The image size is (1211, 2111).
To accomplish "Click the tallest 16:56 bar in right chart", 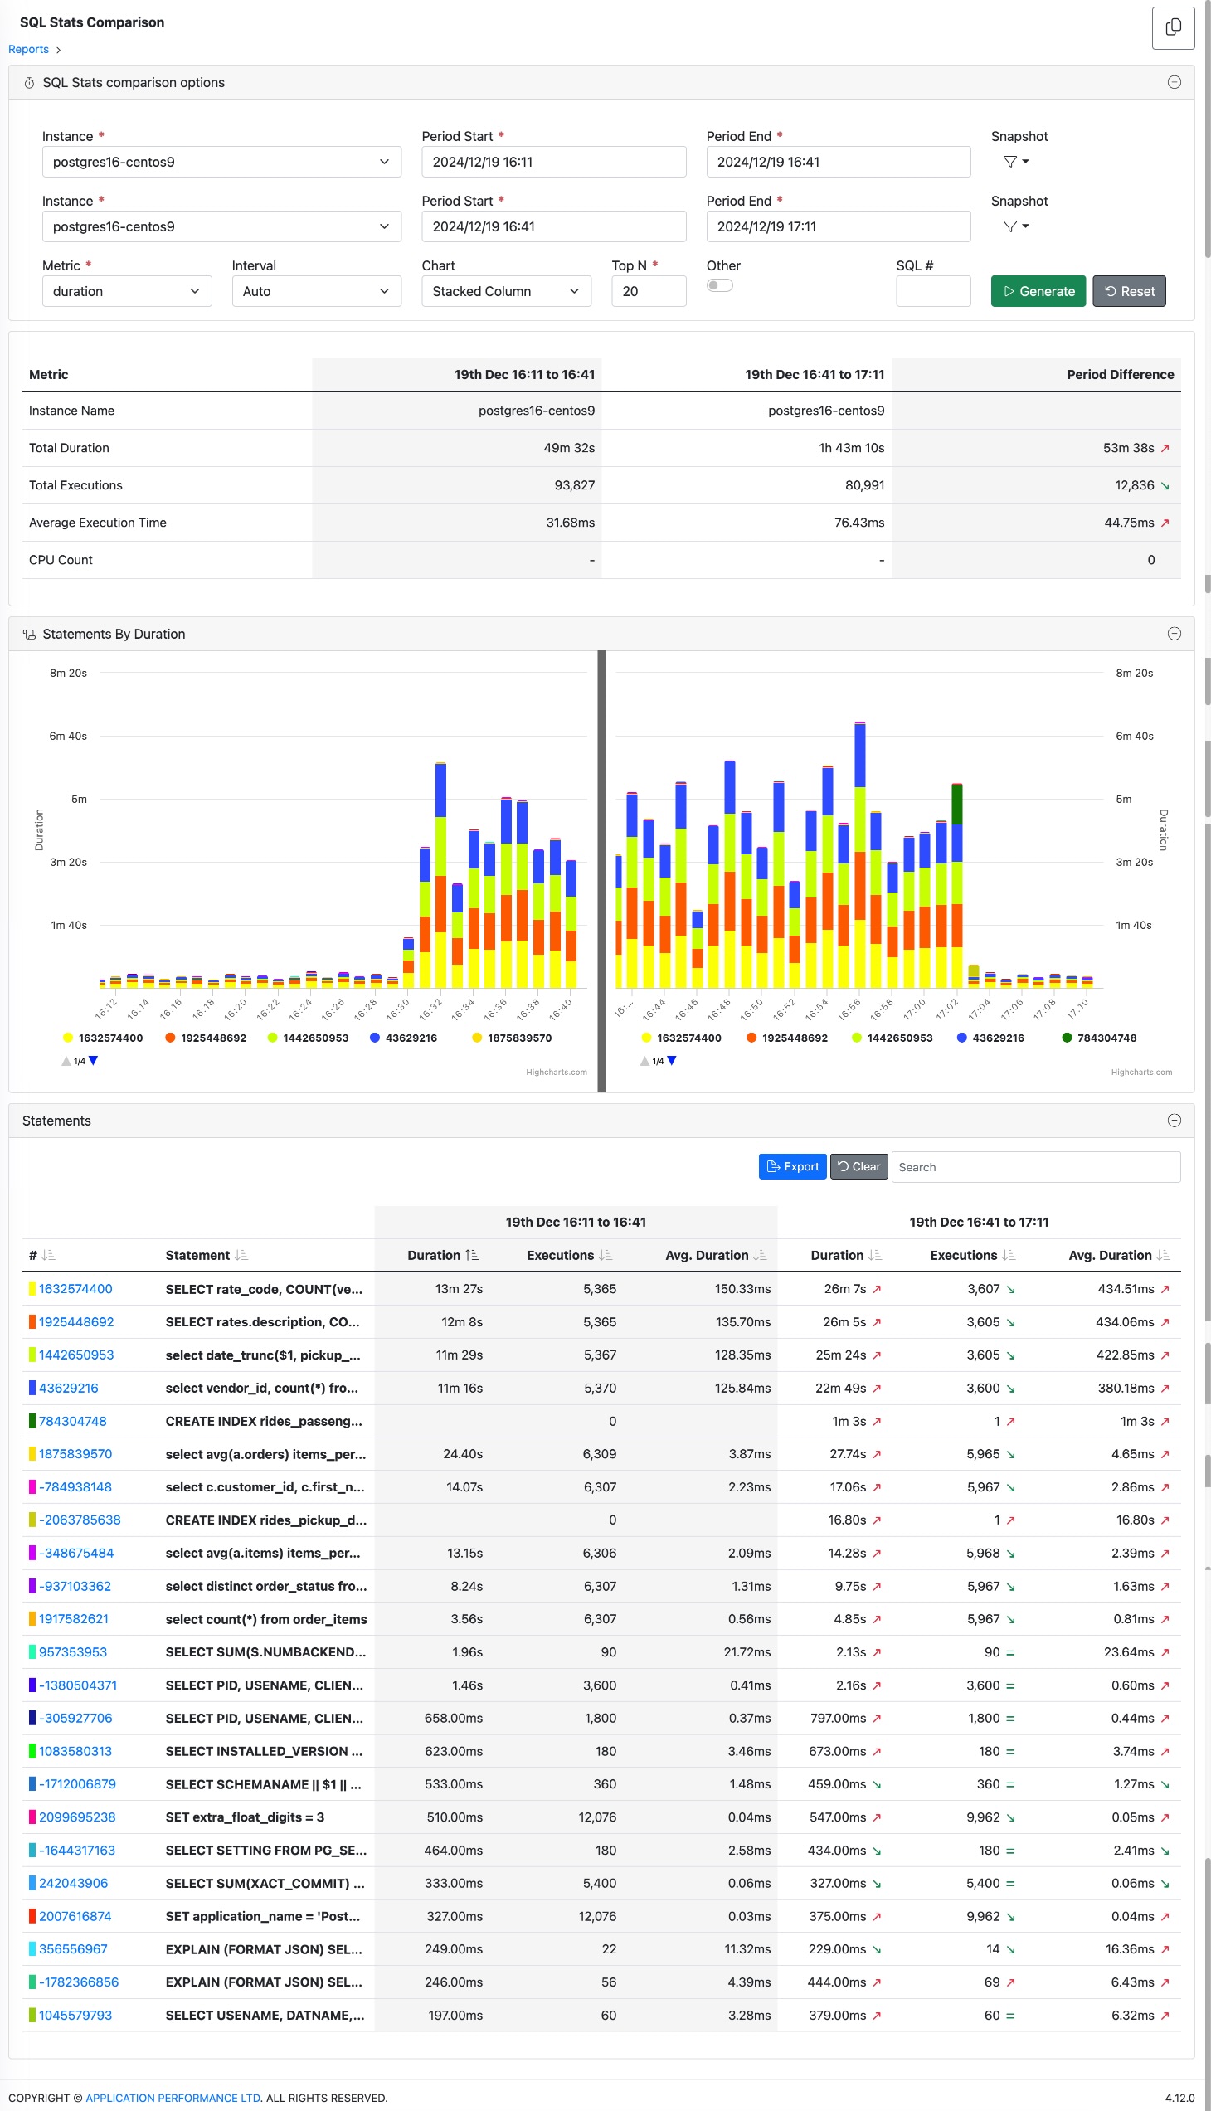I will coord(859,854).
